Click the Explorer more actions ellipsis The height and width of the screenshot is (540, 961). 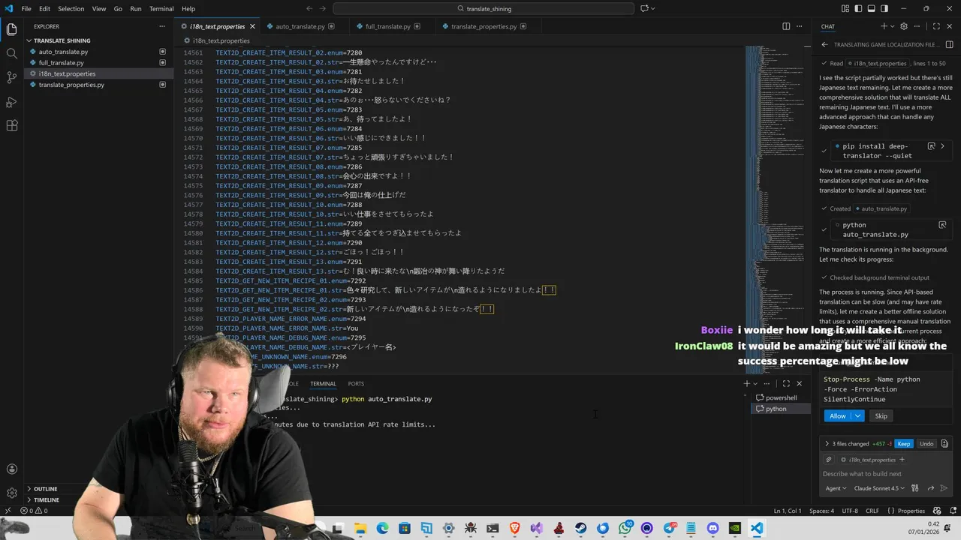tap(161, 26)
